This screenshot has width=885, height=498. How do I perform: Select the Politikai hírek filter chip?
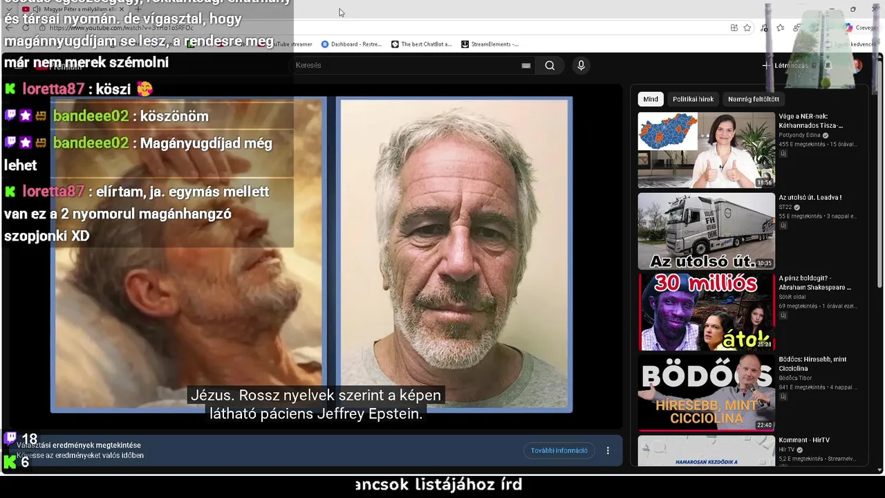(x=693, y=99)
